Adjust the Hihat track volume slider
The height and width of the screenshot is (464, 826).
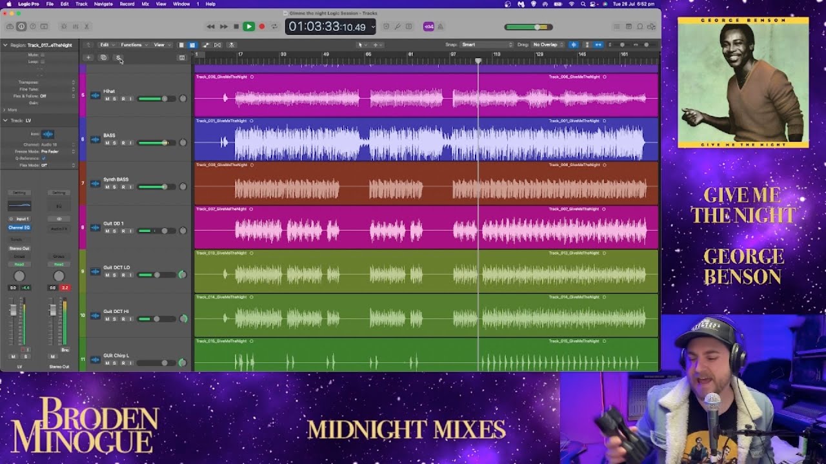click(156, 99)
